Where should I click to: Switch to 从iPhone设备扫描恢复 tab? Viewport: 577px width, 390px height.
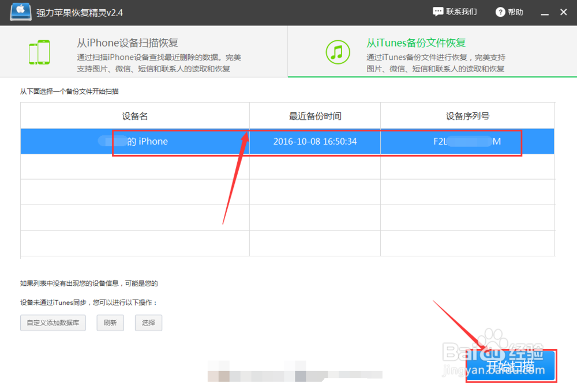coord(144,51)
